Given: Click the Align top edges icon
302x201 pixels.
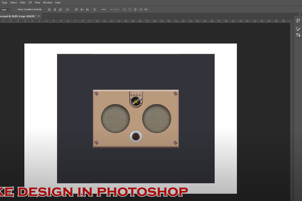Looking at the screenshot, I should tap(76, 9).
